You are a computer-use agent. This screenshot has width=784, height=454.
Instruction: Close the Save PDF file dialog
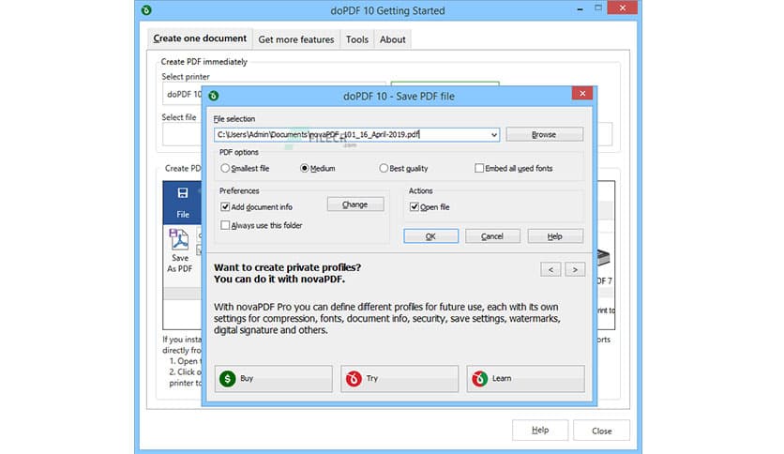click(x=582, y=94)
